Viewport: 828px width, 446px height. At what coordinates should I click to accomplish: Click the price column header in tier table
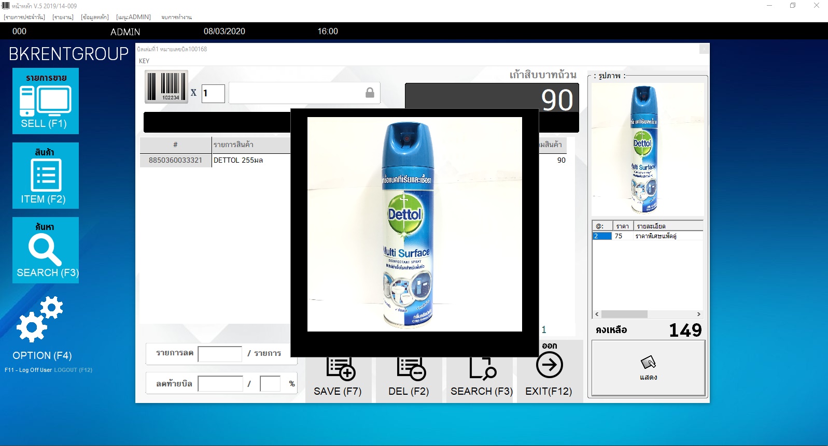click(623, 226)
